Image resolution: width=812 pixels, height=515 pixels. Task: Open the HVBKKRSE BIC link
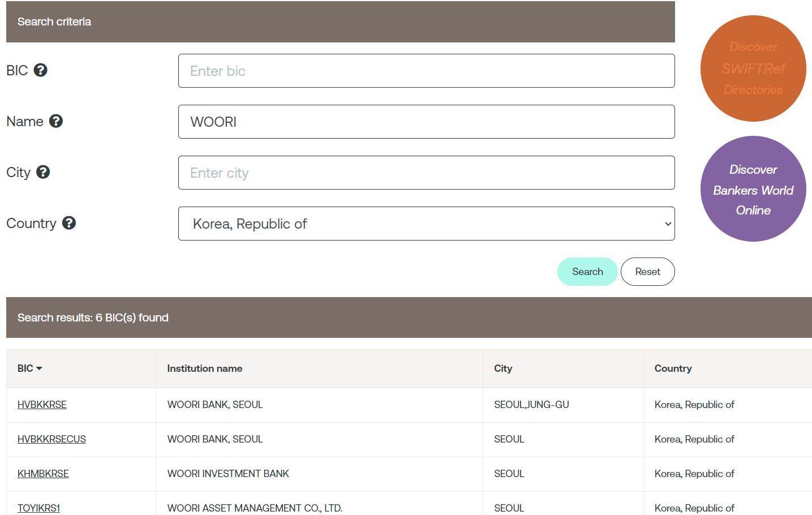42,405
